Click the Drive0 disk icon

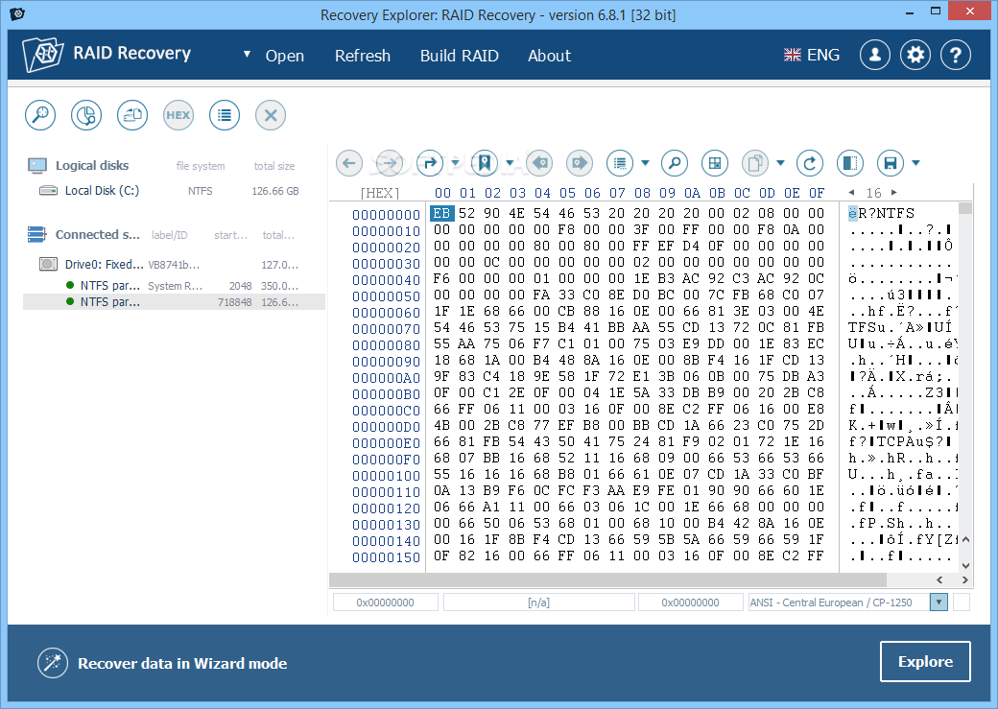tap(48, 264)
